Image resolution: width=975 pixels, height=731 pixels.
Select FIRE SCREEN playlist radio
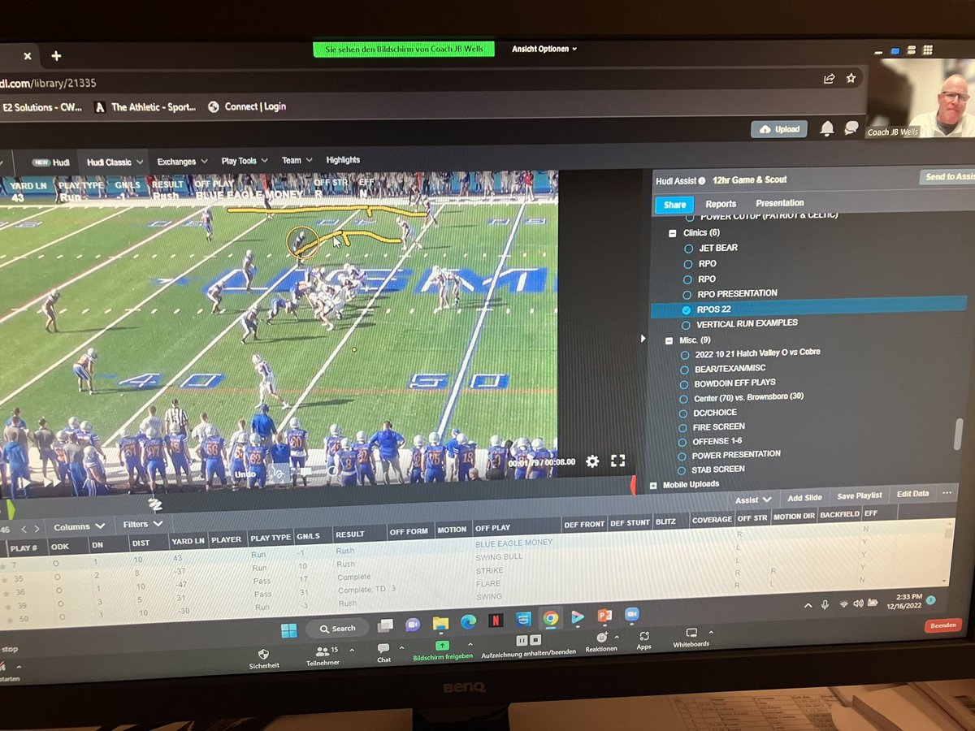point(684,426)
